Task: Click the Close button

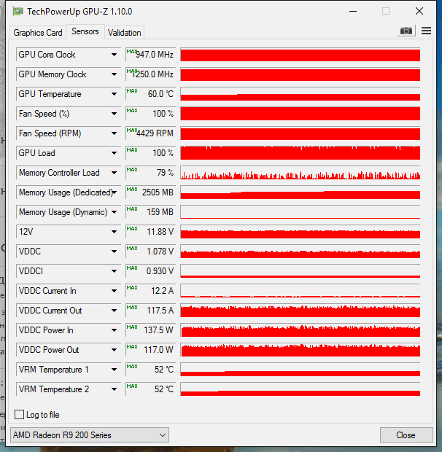Action: 406,435
